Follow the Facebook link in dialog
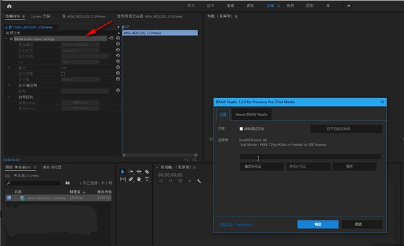 click(x=244, y=224)
